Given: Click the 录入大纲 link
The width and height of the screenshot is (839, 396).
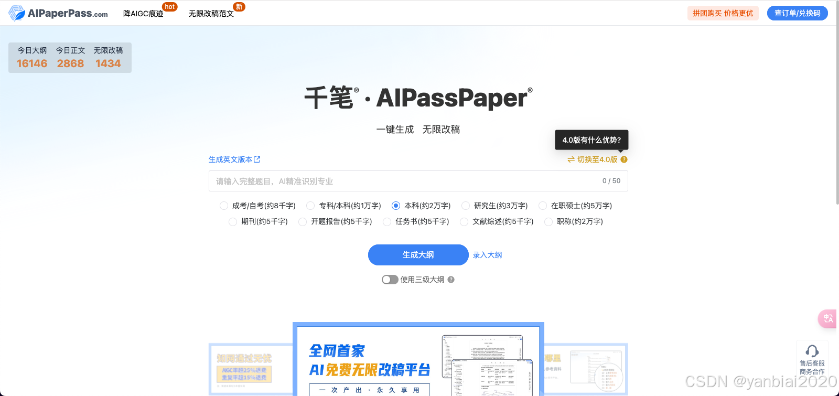Looking at the screenshot, I should [488, 255].
